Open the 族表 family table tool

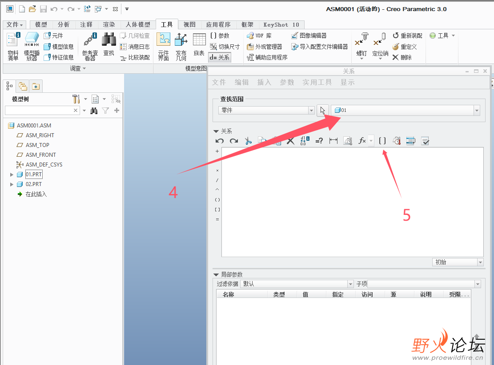pos(199,45)
